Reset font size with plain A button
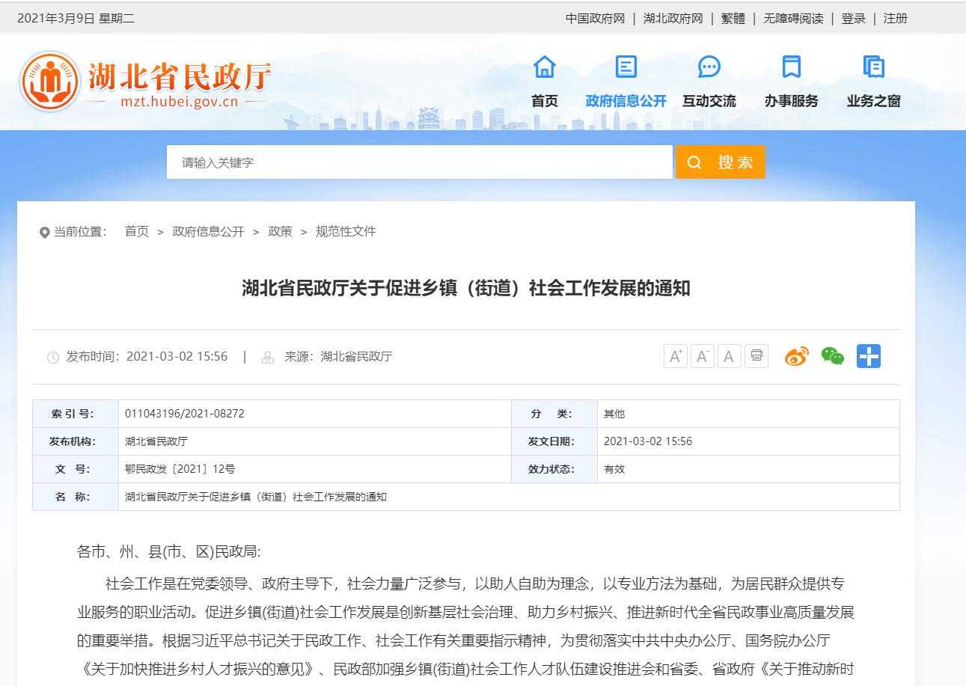This screenshot has height=686, width=966. (x=729, y=356)
